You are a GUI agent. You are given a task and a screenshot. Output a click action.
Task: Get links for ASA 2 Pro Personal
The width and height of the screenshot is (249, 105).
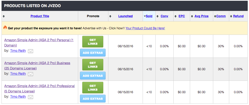[x=93, y=42]
